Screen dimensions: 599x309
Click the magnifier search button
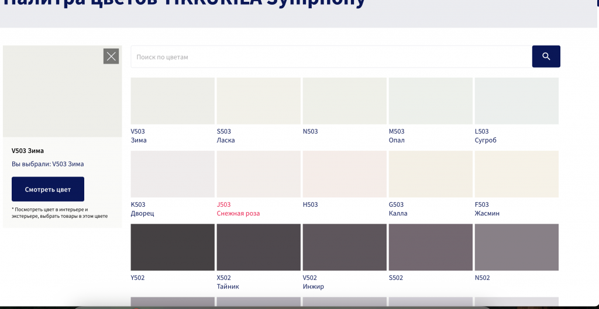tap(546, 57)
